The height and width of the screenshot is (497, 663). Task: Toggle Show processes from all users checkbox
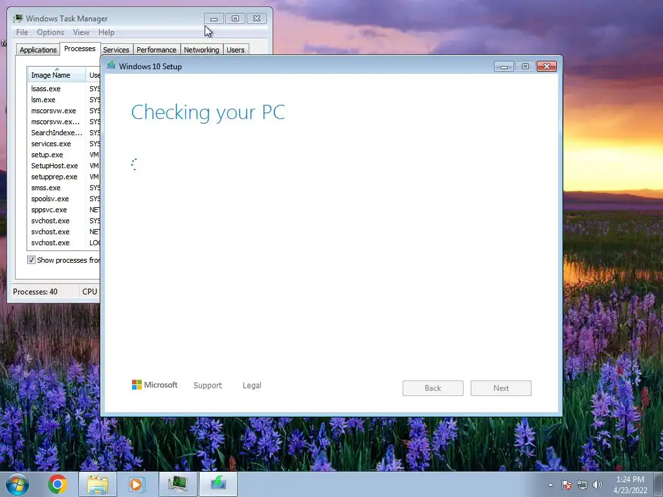click(31, 260)
